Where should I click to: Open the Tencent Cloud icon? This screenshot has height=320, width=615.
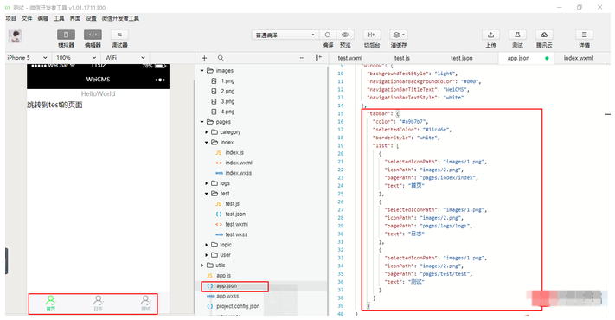tap(544, 35)
